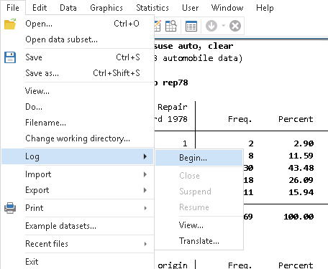The width and height of the screenshot is (328, 269).
Task: Select Open data subset...
Action: pos(78,39)
